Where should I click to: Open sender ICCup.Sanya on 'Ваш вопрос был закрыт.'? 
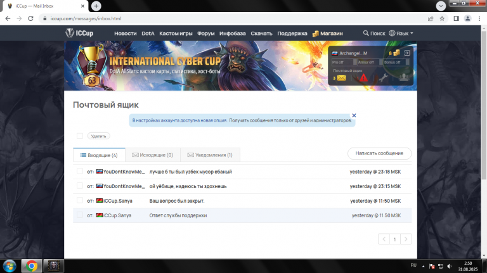pos(117,201)
